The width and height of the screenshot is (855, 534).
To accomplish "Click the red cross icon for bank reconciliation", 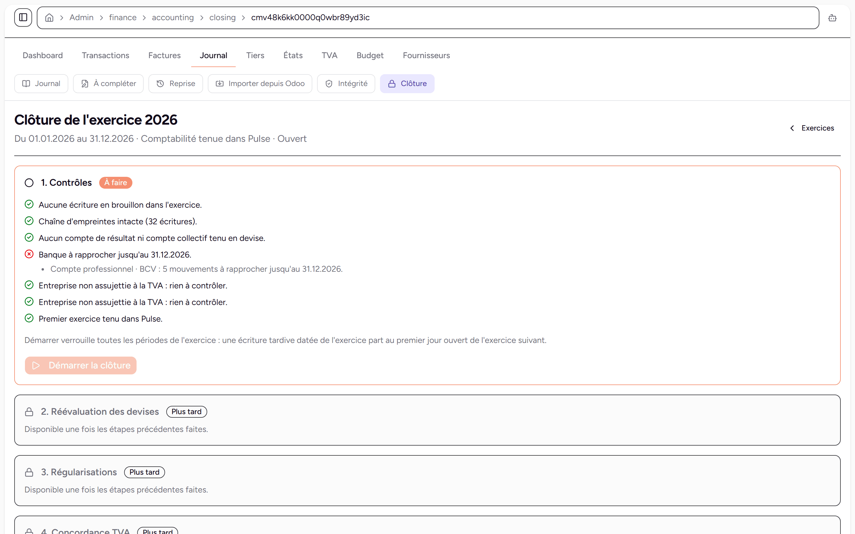I will point(29,254).
